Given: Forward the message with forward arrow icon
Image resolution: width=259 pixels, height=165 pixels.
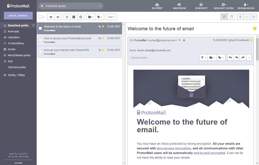Looking at the screenshot, I should tap(243, 58).
